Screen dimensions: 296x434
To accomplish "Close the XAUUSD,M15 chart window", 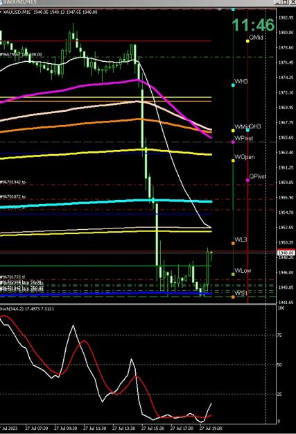I will [293, 2].
